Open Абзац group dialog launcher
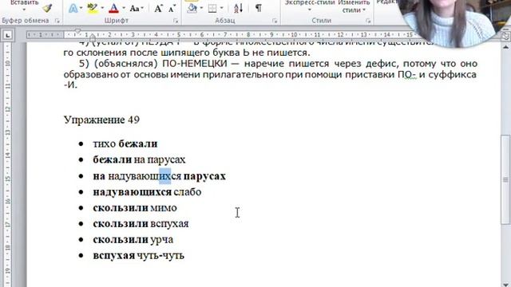The image size is (511, 287). pyautogui.click(x=275, y=21)
